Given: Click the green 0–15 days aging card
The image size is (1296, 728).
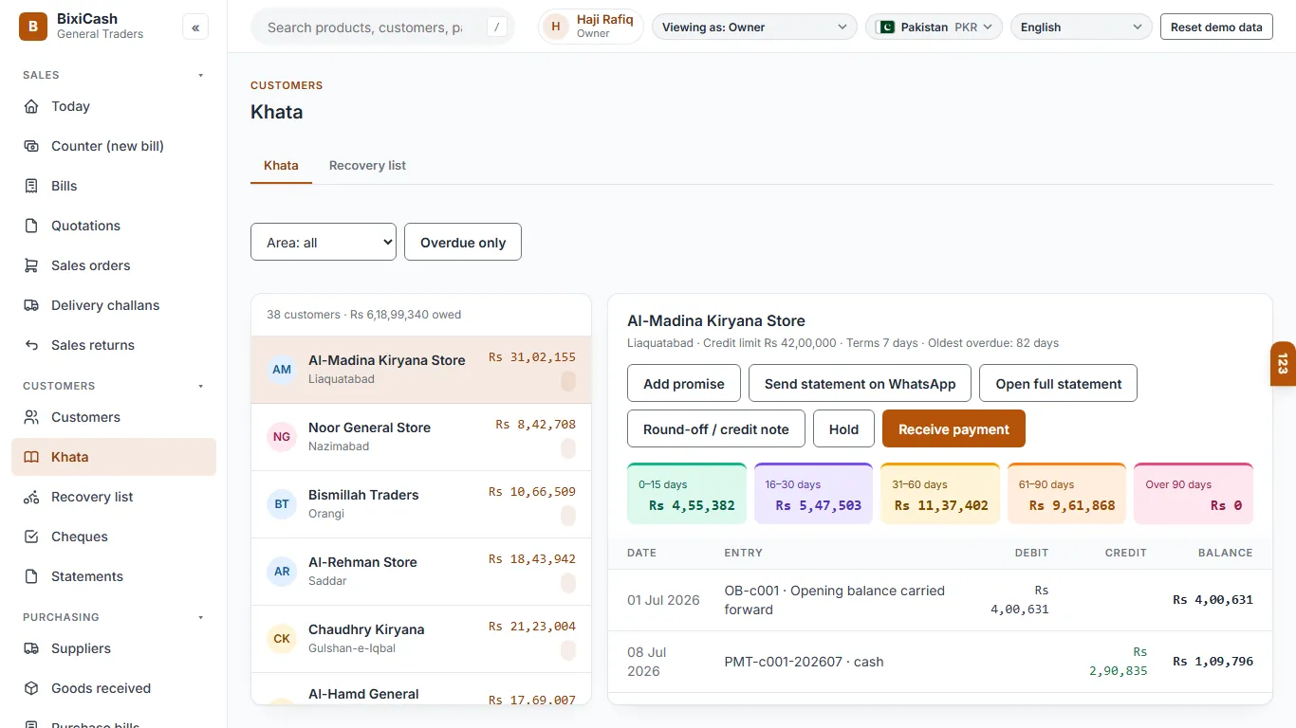Looking at the screenshot, I should point(687,494).
